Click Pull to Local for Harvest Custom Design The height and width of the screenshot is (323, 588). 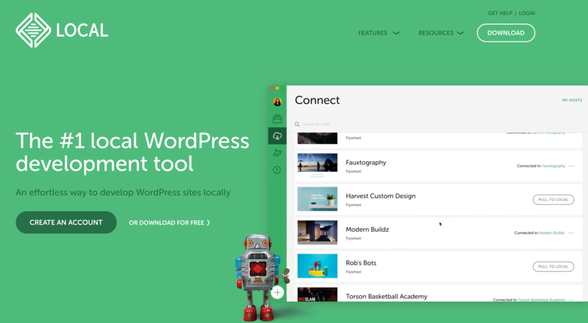(x=553, y=200)
